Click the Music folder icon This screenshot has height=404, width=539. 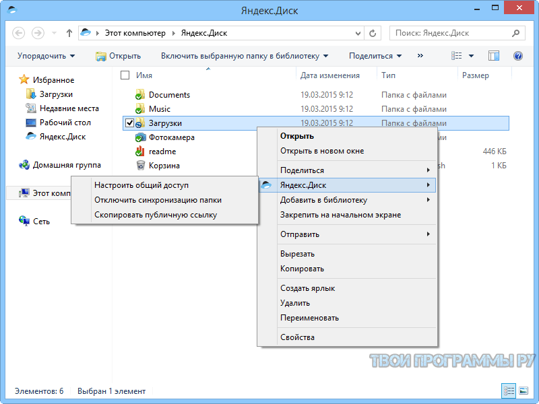pyautogui.click(x=139, y=109)
